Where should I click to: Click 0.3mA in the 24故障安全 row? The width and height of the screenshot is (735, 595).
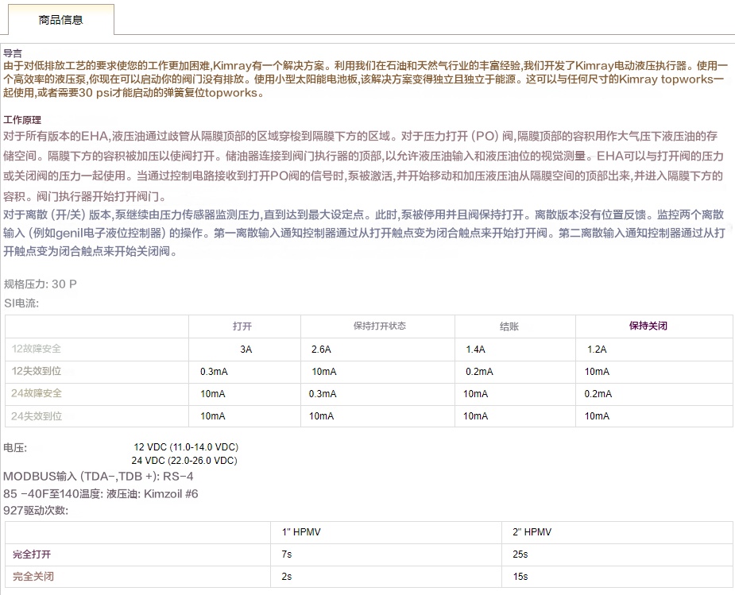coord(323,394)
